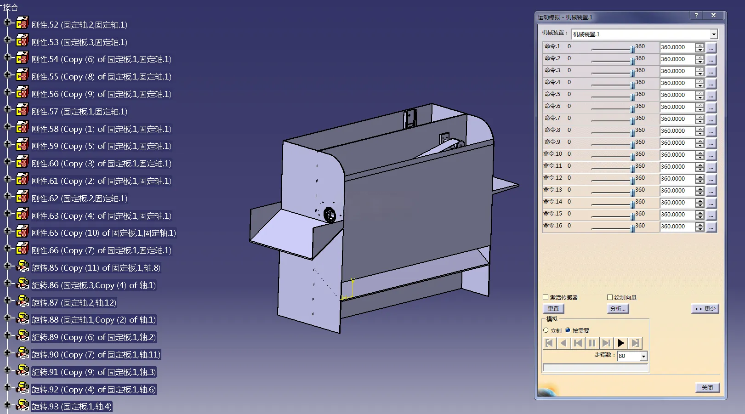Select 刚性.61 (Copy (2) of 固定板.1,固定轴.1)
Viewport: 745px width, 414px height.
pos(102,181)
